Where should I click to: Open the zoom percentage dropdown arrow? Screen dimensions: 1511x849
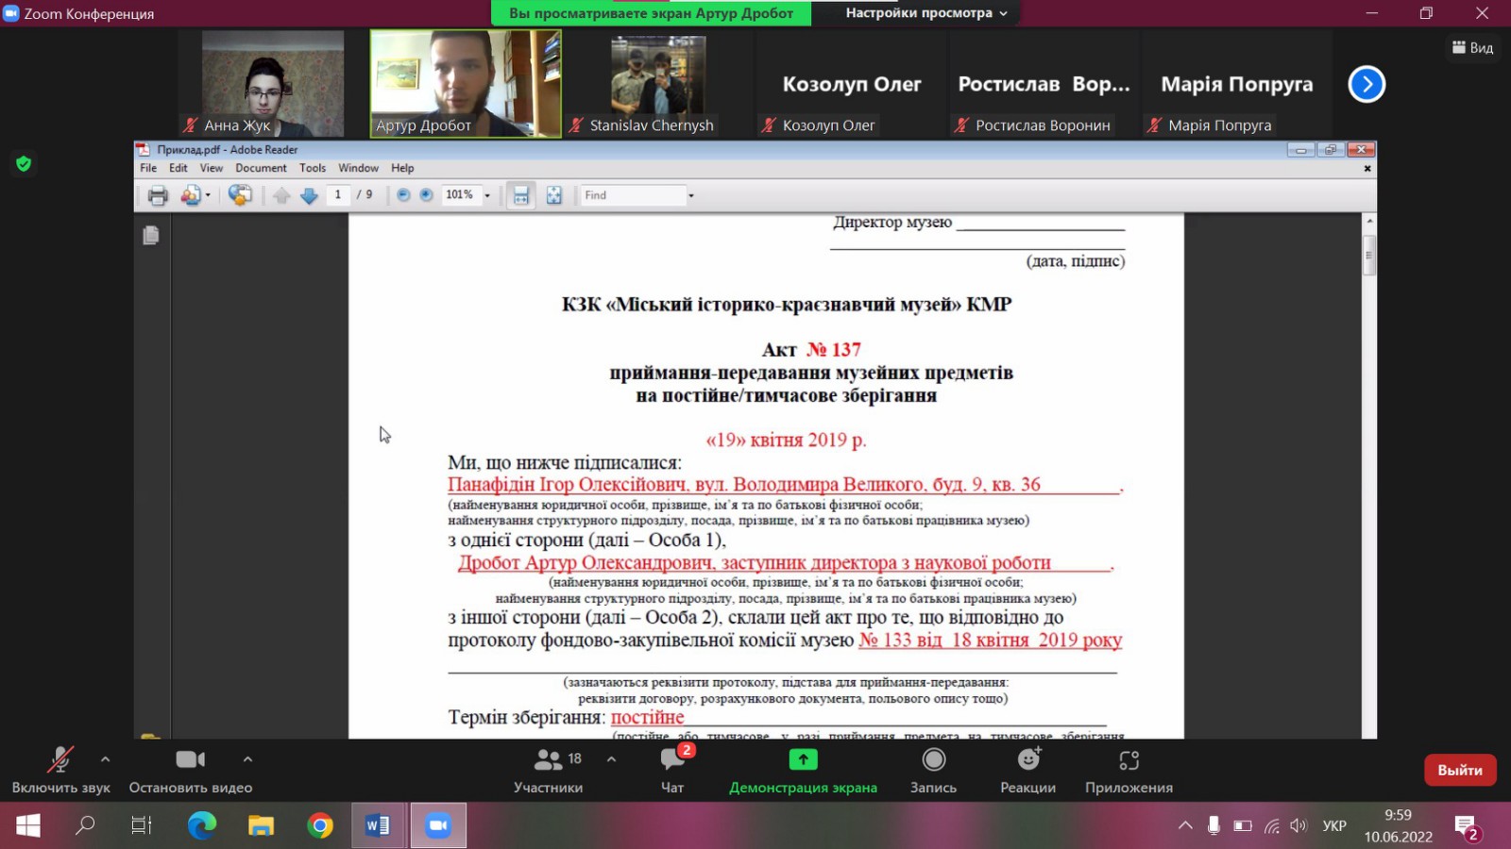pyautogui.click(x=487, y=195)
